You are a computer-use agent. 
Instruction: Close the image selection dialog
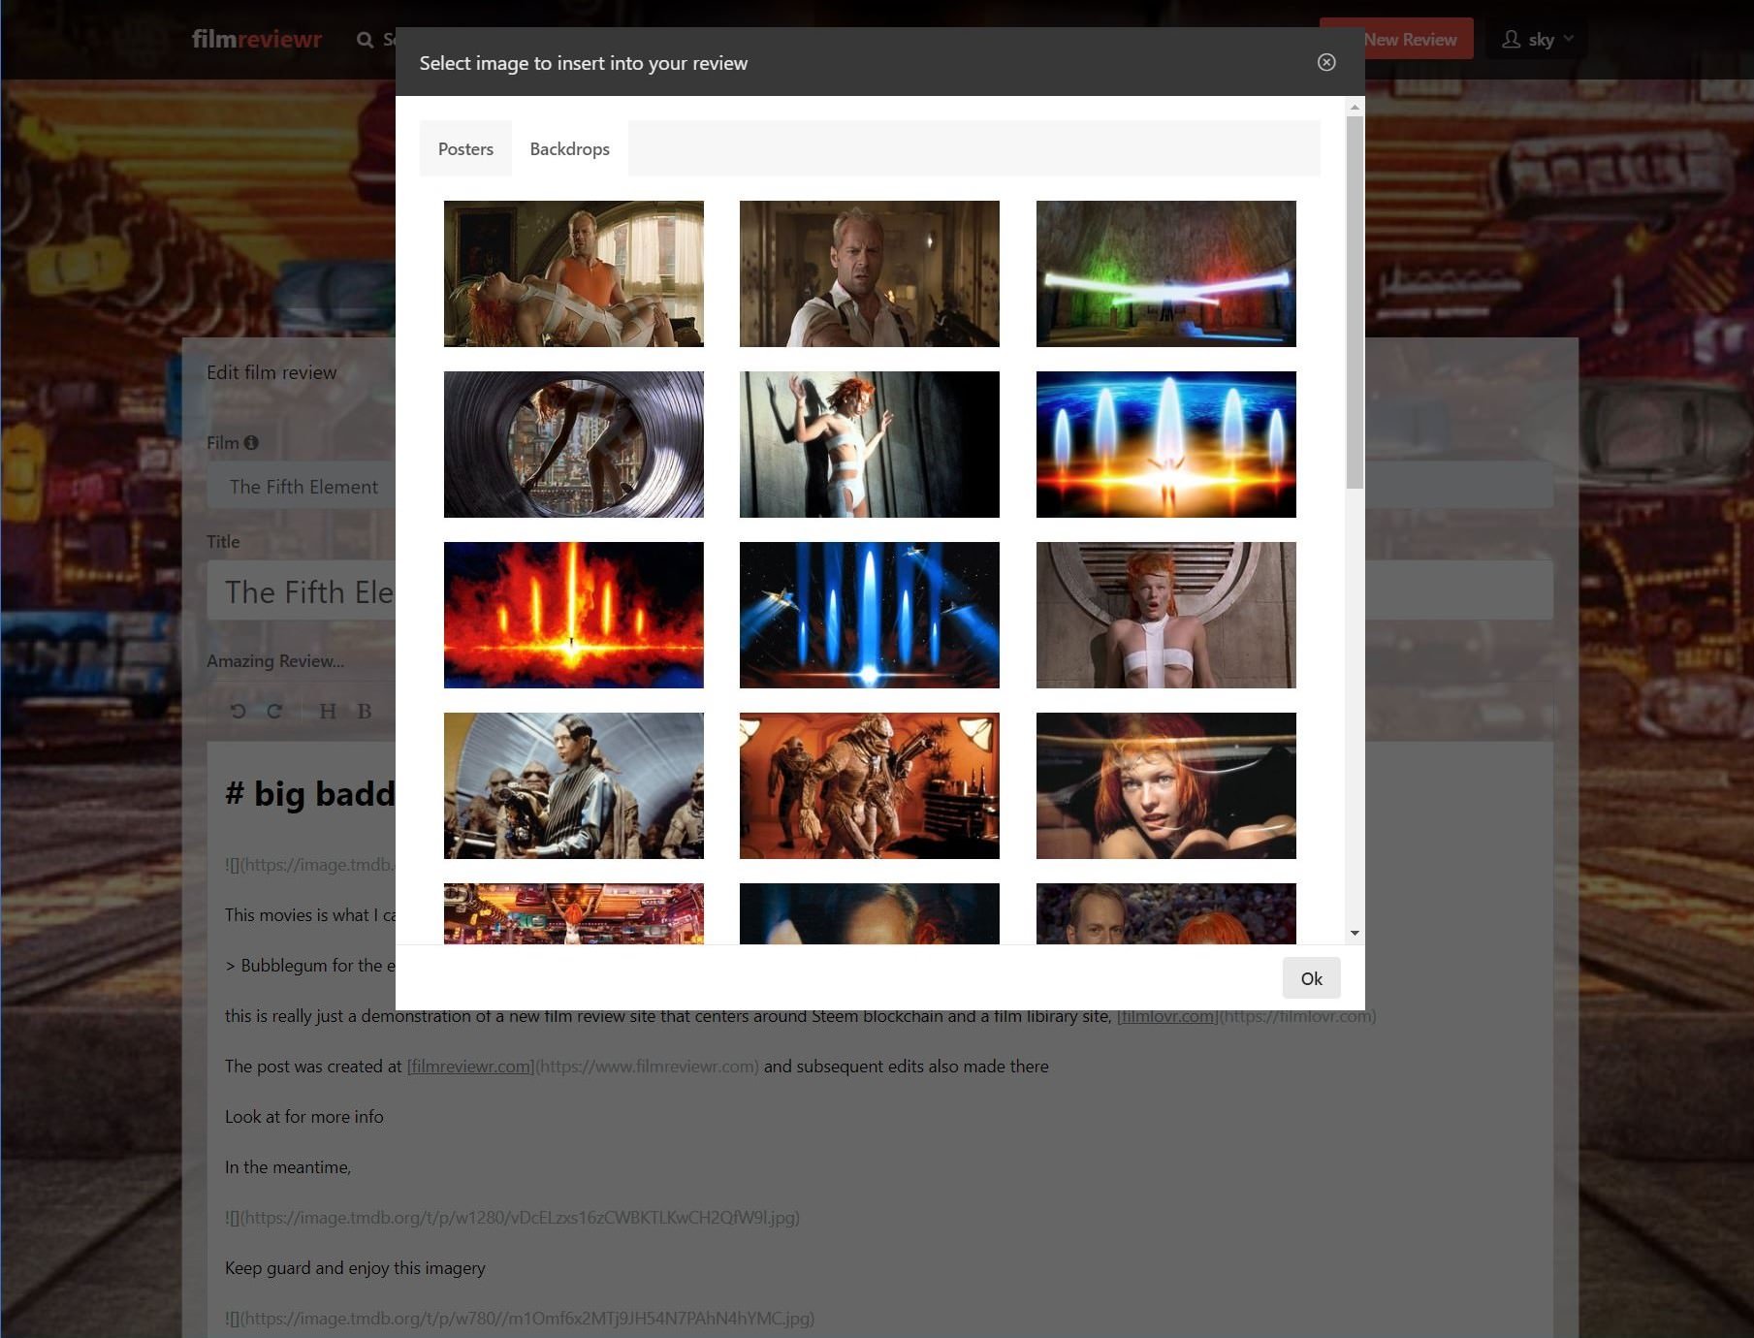click(1326, 62)
